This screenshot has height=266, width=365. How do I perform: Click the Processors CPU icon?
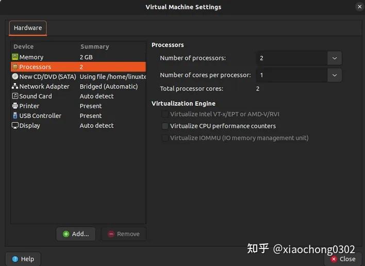(15, 67)
